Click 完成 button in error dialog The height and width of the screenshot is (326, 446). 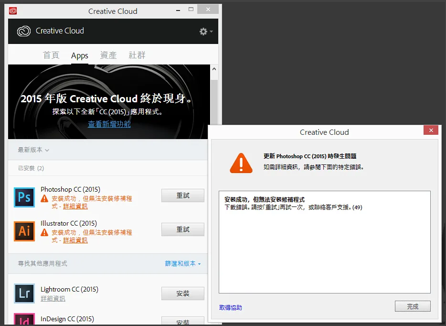pyautogui.click(x=413, y=306)
